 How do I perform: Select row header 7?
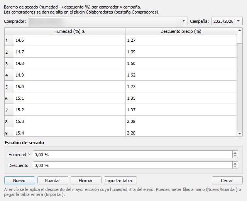tap(9, 110)
